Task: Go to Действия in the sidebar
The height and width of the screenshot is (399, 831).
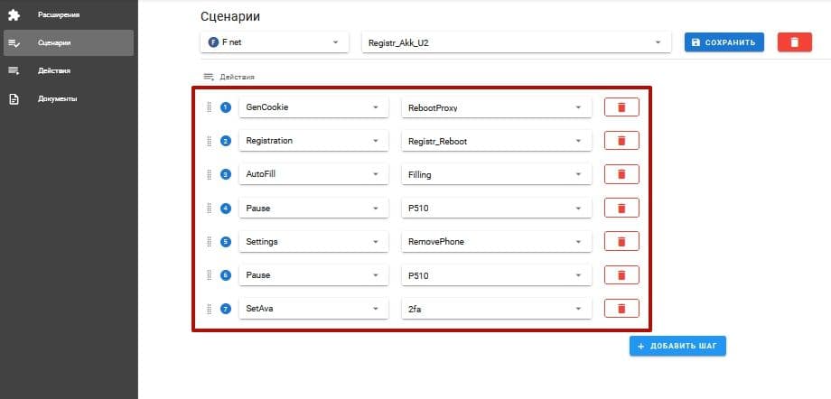Action: pyautogui.click(x=54, y=70)
